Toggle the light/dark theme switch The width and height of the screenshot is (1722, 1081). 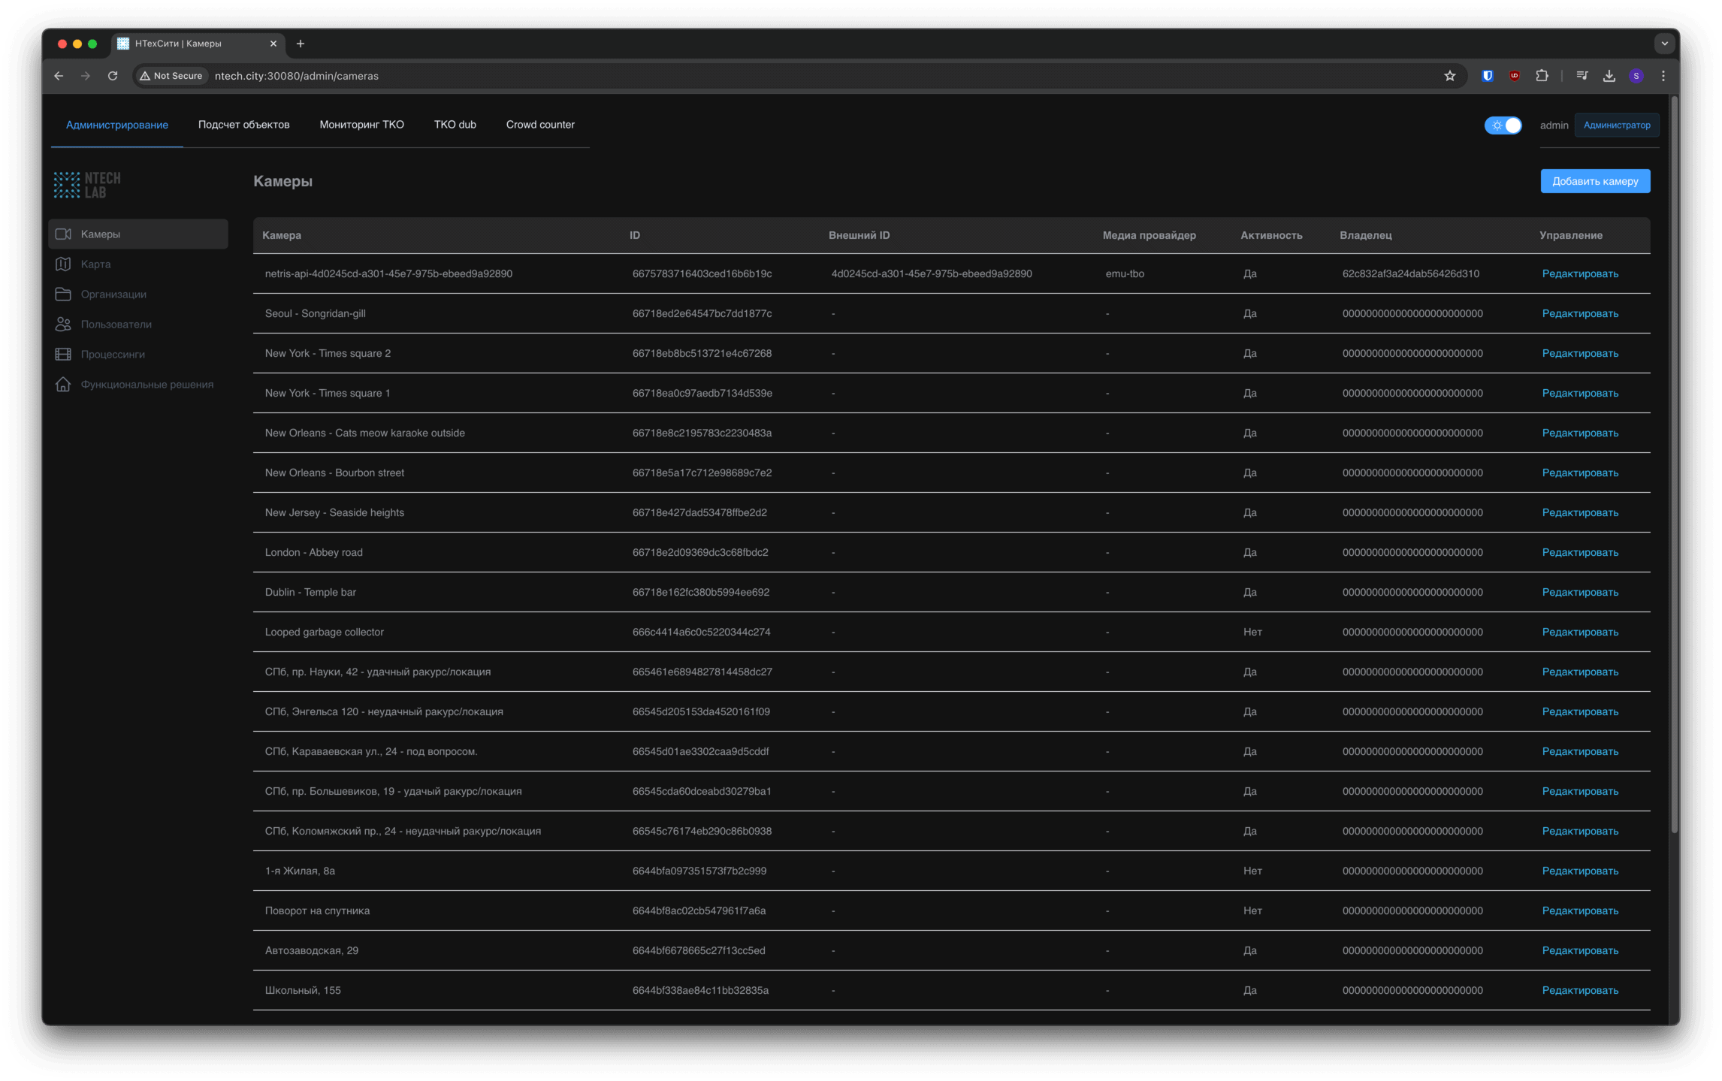click(x=1503, y=125)
